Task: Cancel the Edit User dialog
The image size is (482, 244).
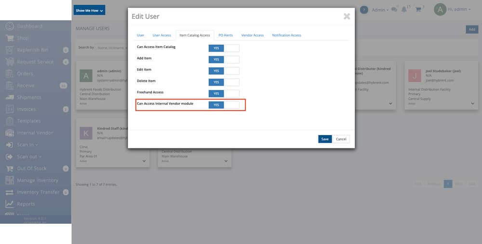Action: click(x=341, y=139)
